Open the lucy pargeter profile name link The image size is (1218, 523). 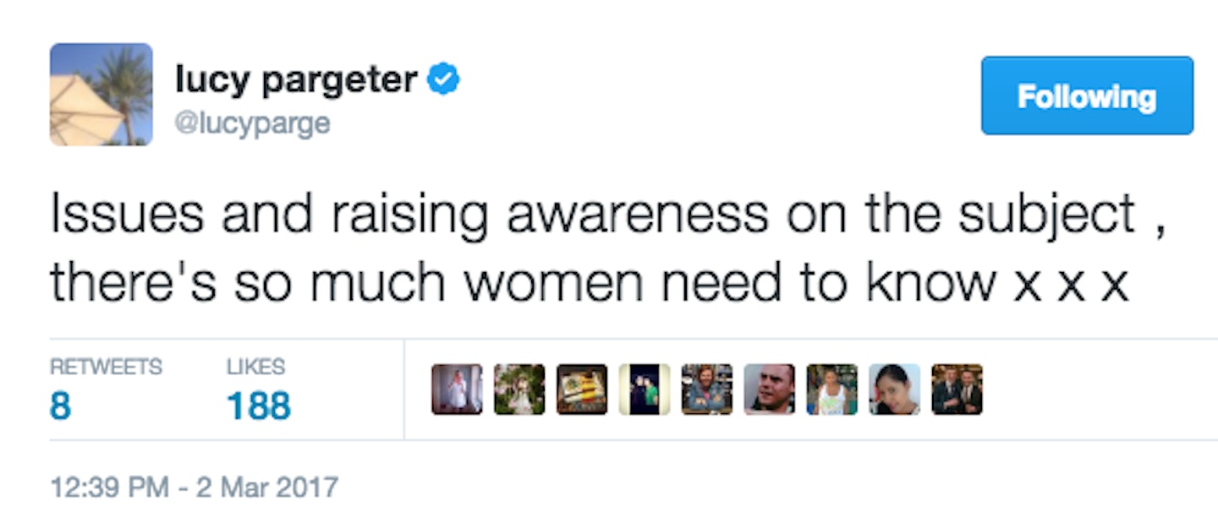point(296,80)
